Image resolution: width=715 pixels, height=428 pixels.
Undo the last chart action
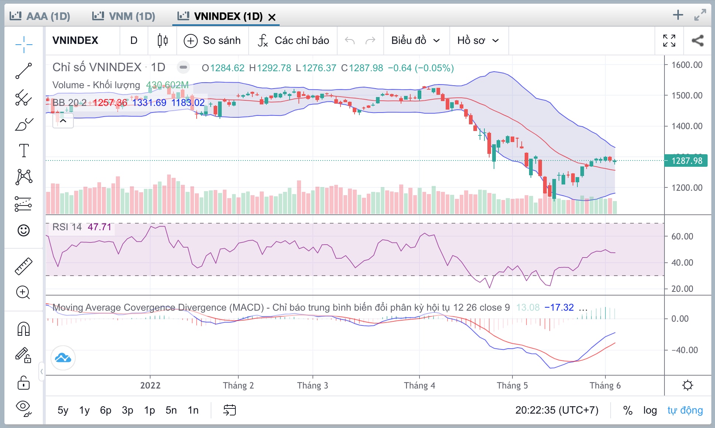pos(350,41)
